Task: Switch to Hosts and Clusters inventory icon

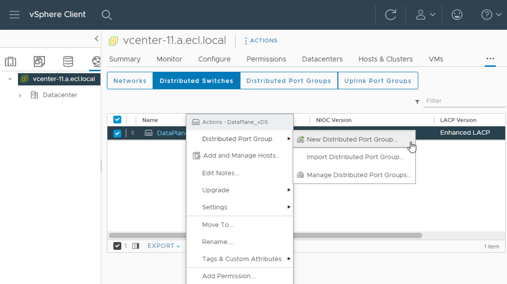Action: [x=10, y=61]
